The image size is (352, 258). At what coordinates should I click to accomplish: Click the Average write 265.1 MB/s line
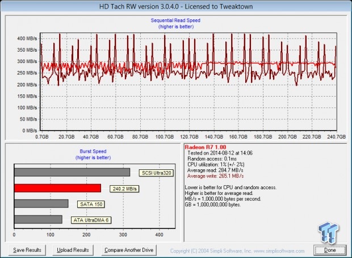[x=215, y=176]
